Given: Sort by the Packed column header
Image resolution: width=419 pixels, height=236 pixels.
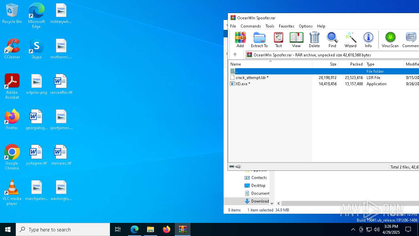Looking at the screenshot, I should click(x=352, y=64).
